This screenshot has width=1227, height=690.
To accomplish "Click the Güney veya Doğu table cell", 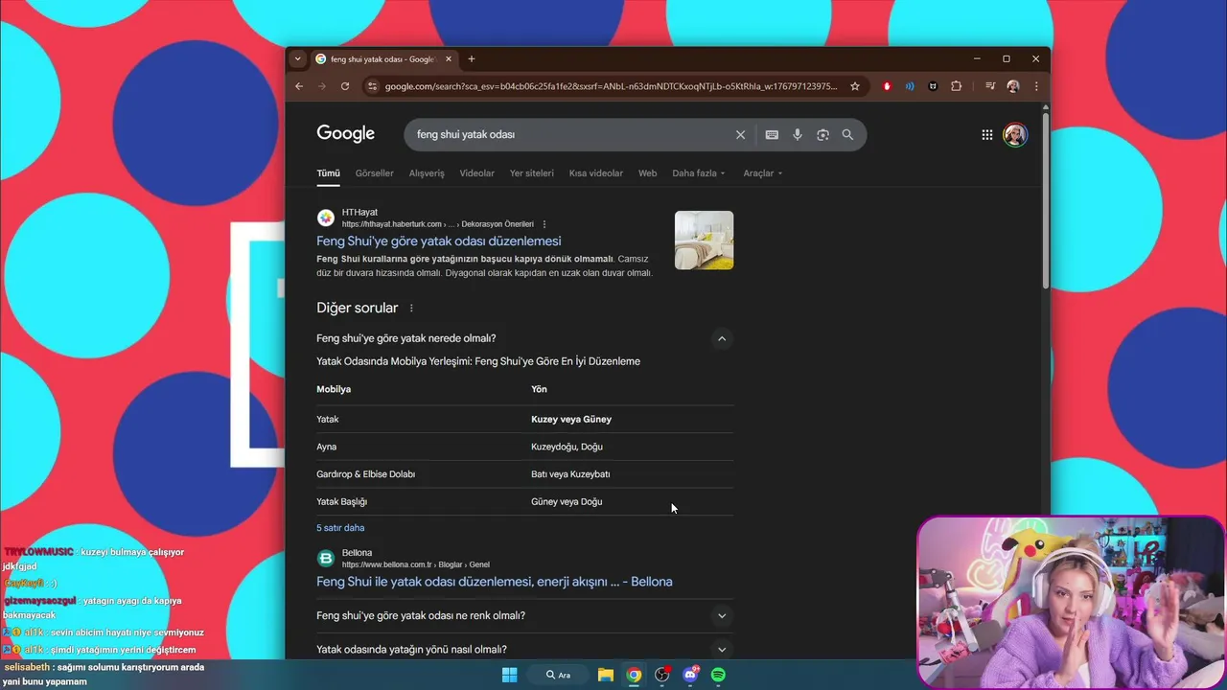I will pyautogui.click(x=567, y=502).
